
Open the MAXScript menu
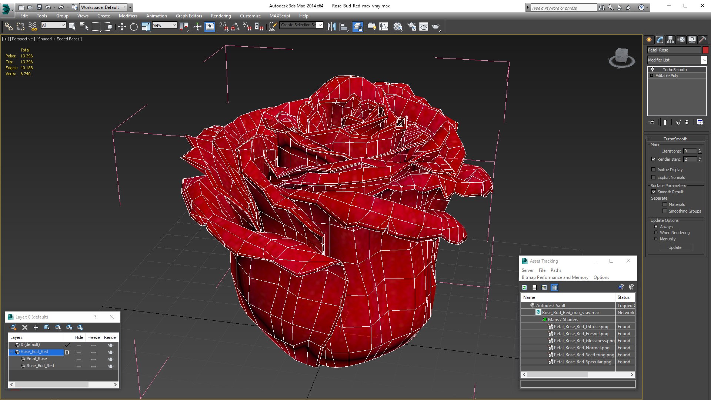click(x=280, y=16)
